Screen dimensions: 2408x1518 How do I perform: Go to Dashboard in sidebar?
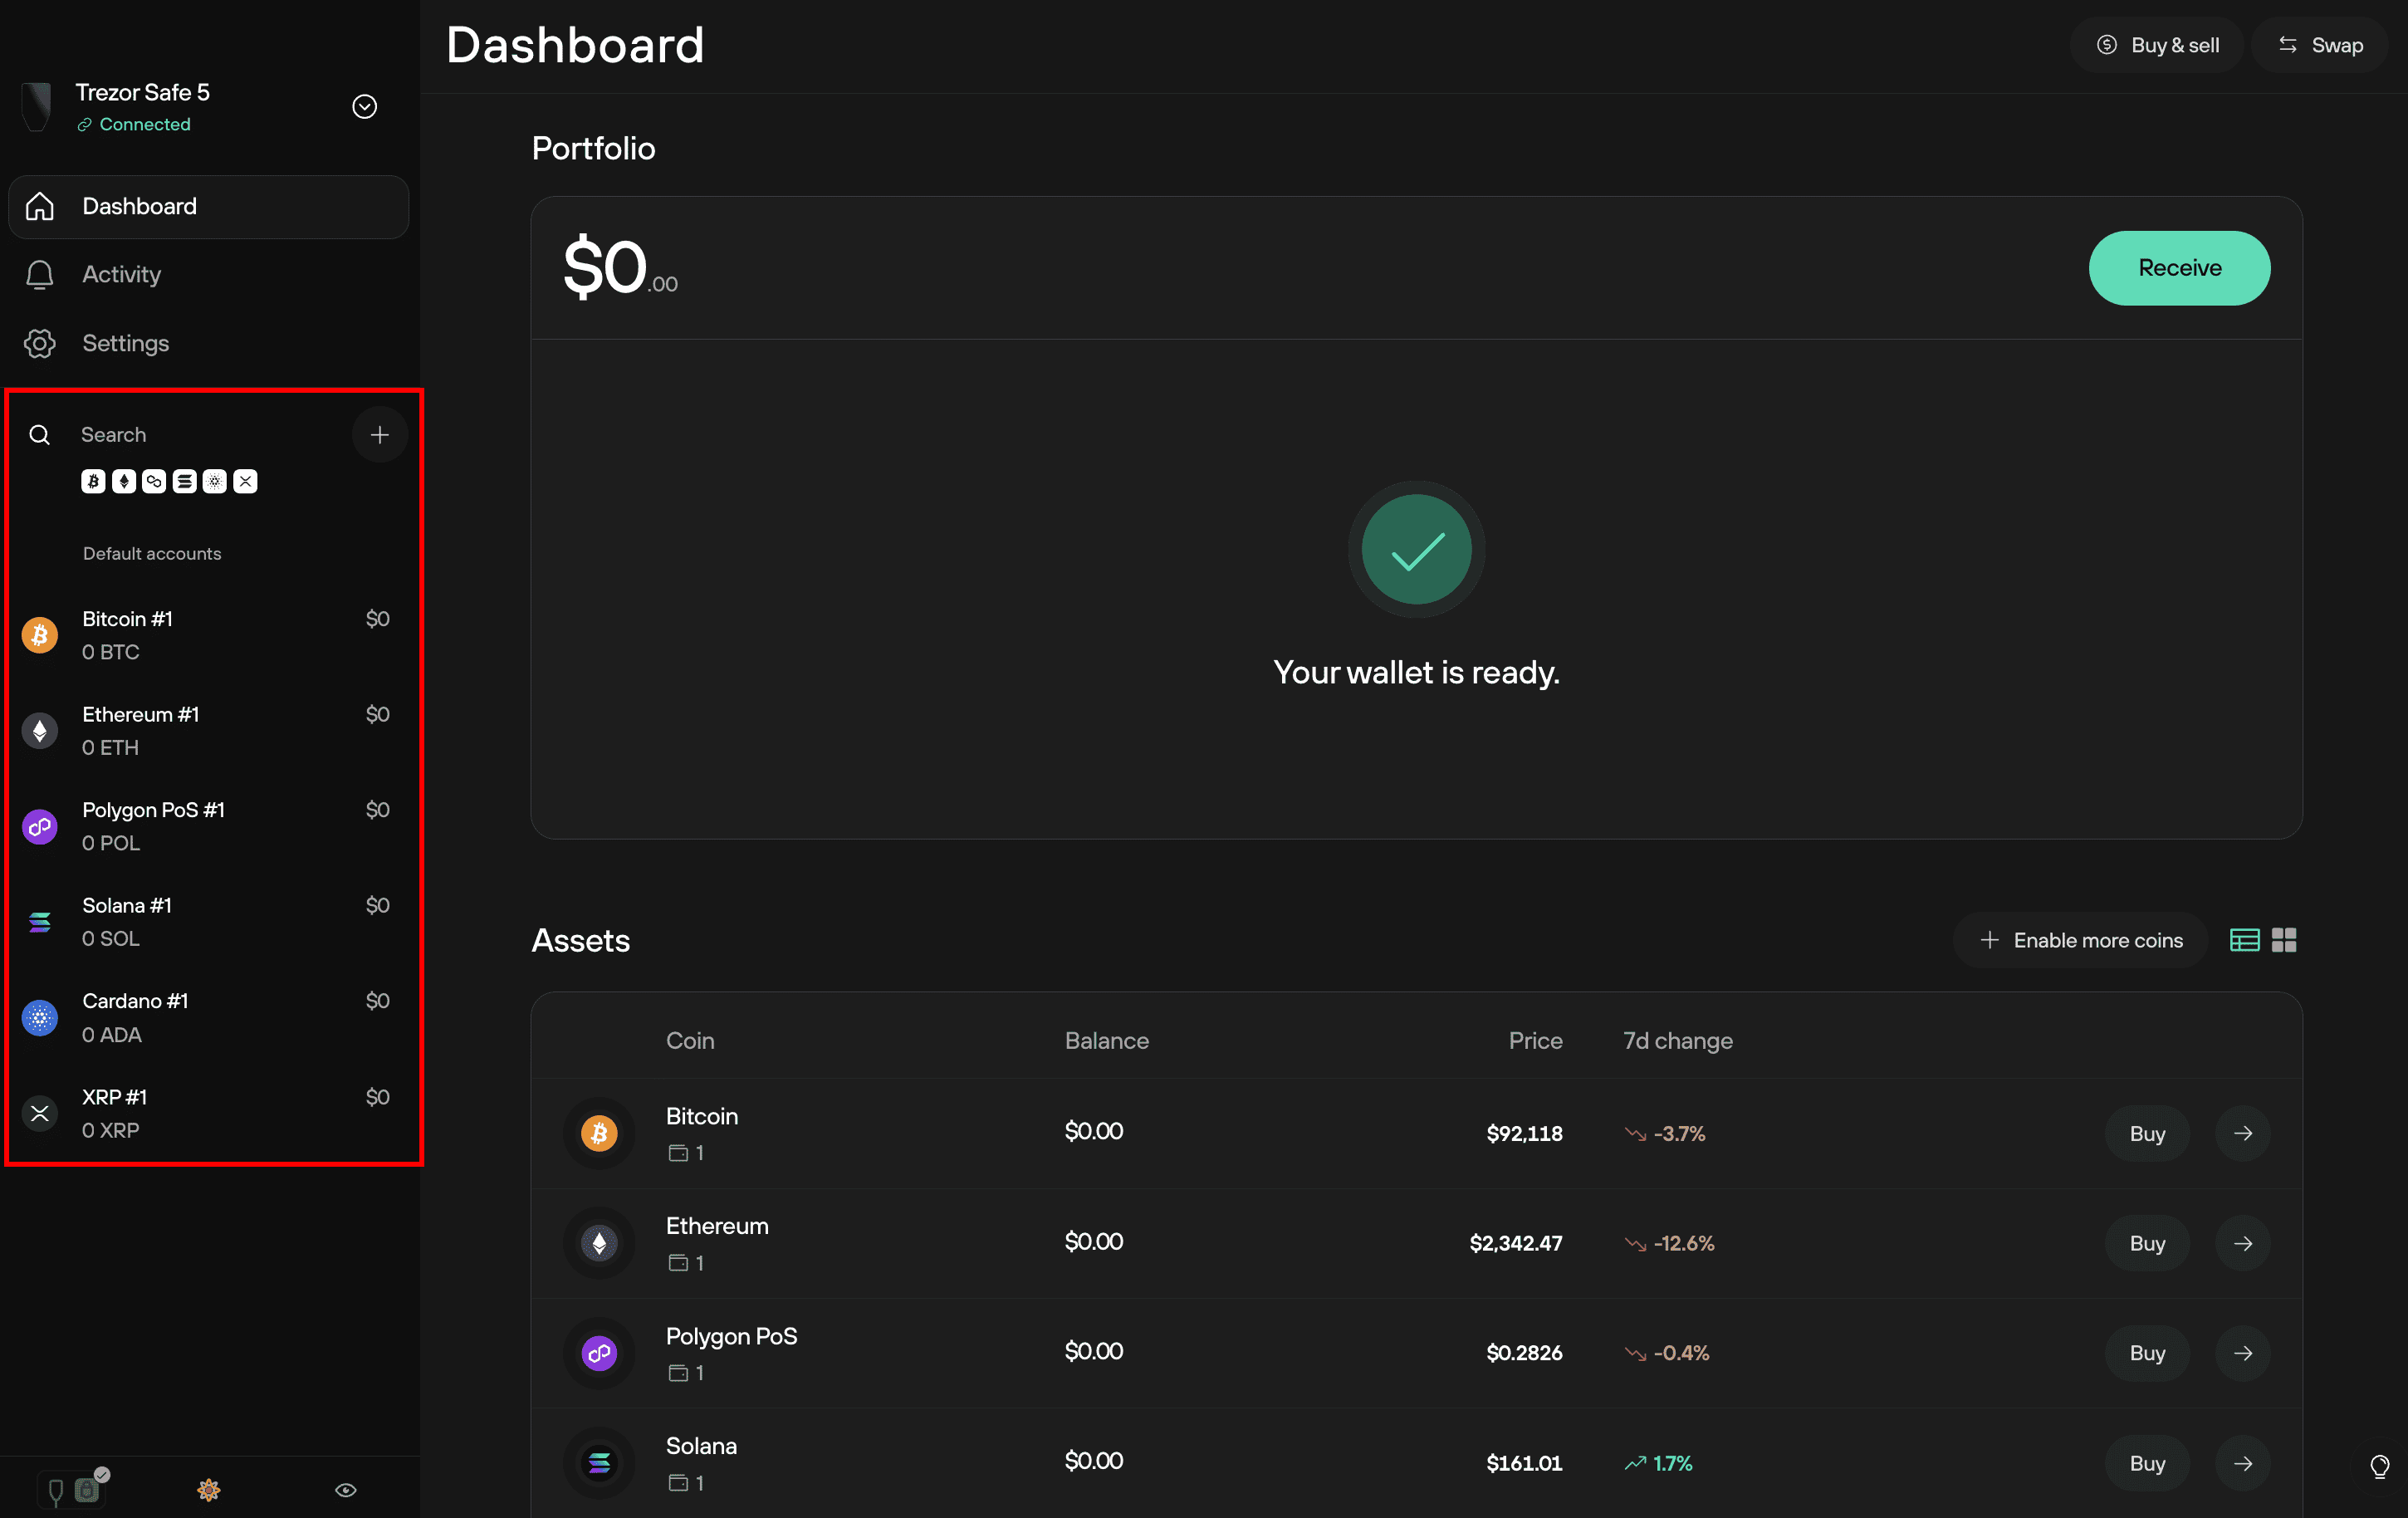(x=208, y=206)
